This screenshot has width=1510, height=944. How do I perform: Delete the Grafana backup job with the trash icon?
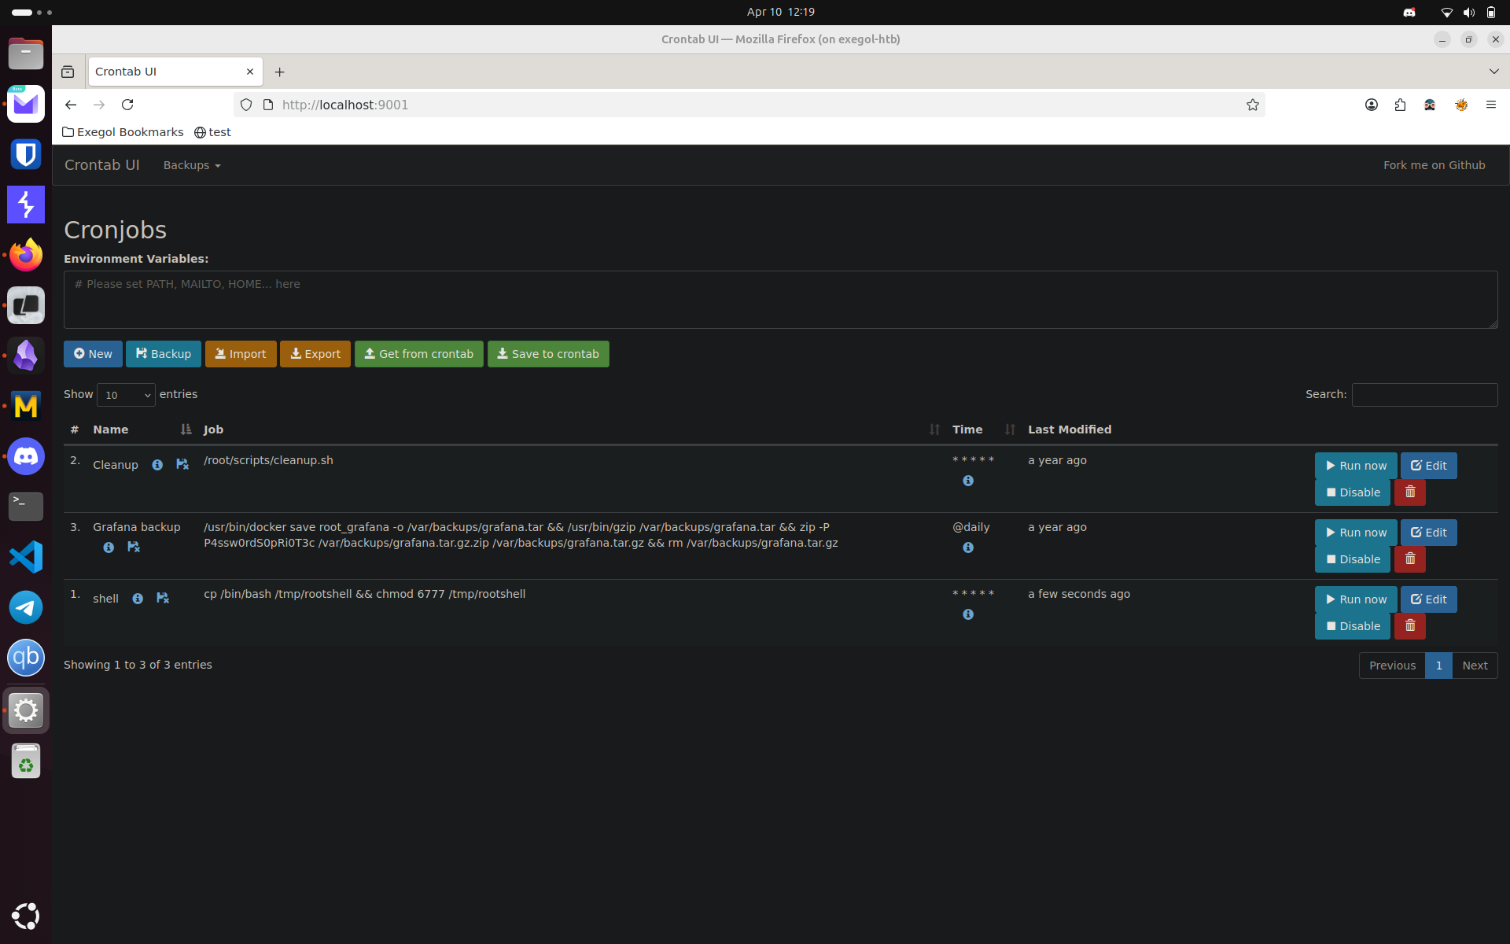[1409, 559]
